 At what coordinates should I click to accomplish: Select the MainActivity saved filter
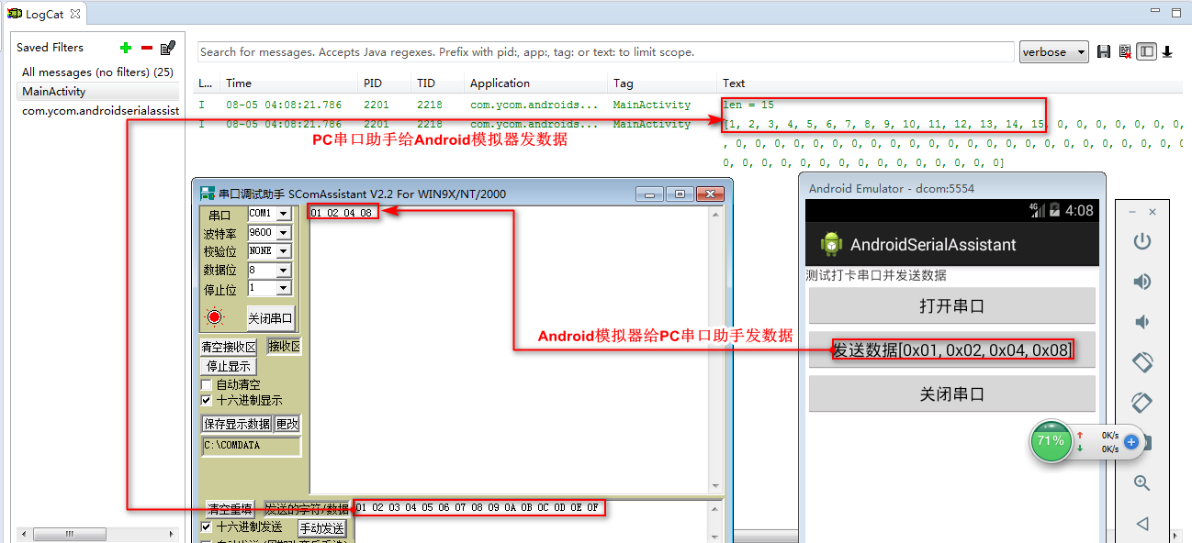(97, 92)
